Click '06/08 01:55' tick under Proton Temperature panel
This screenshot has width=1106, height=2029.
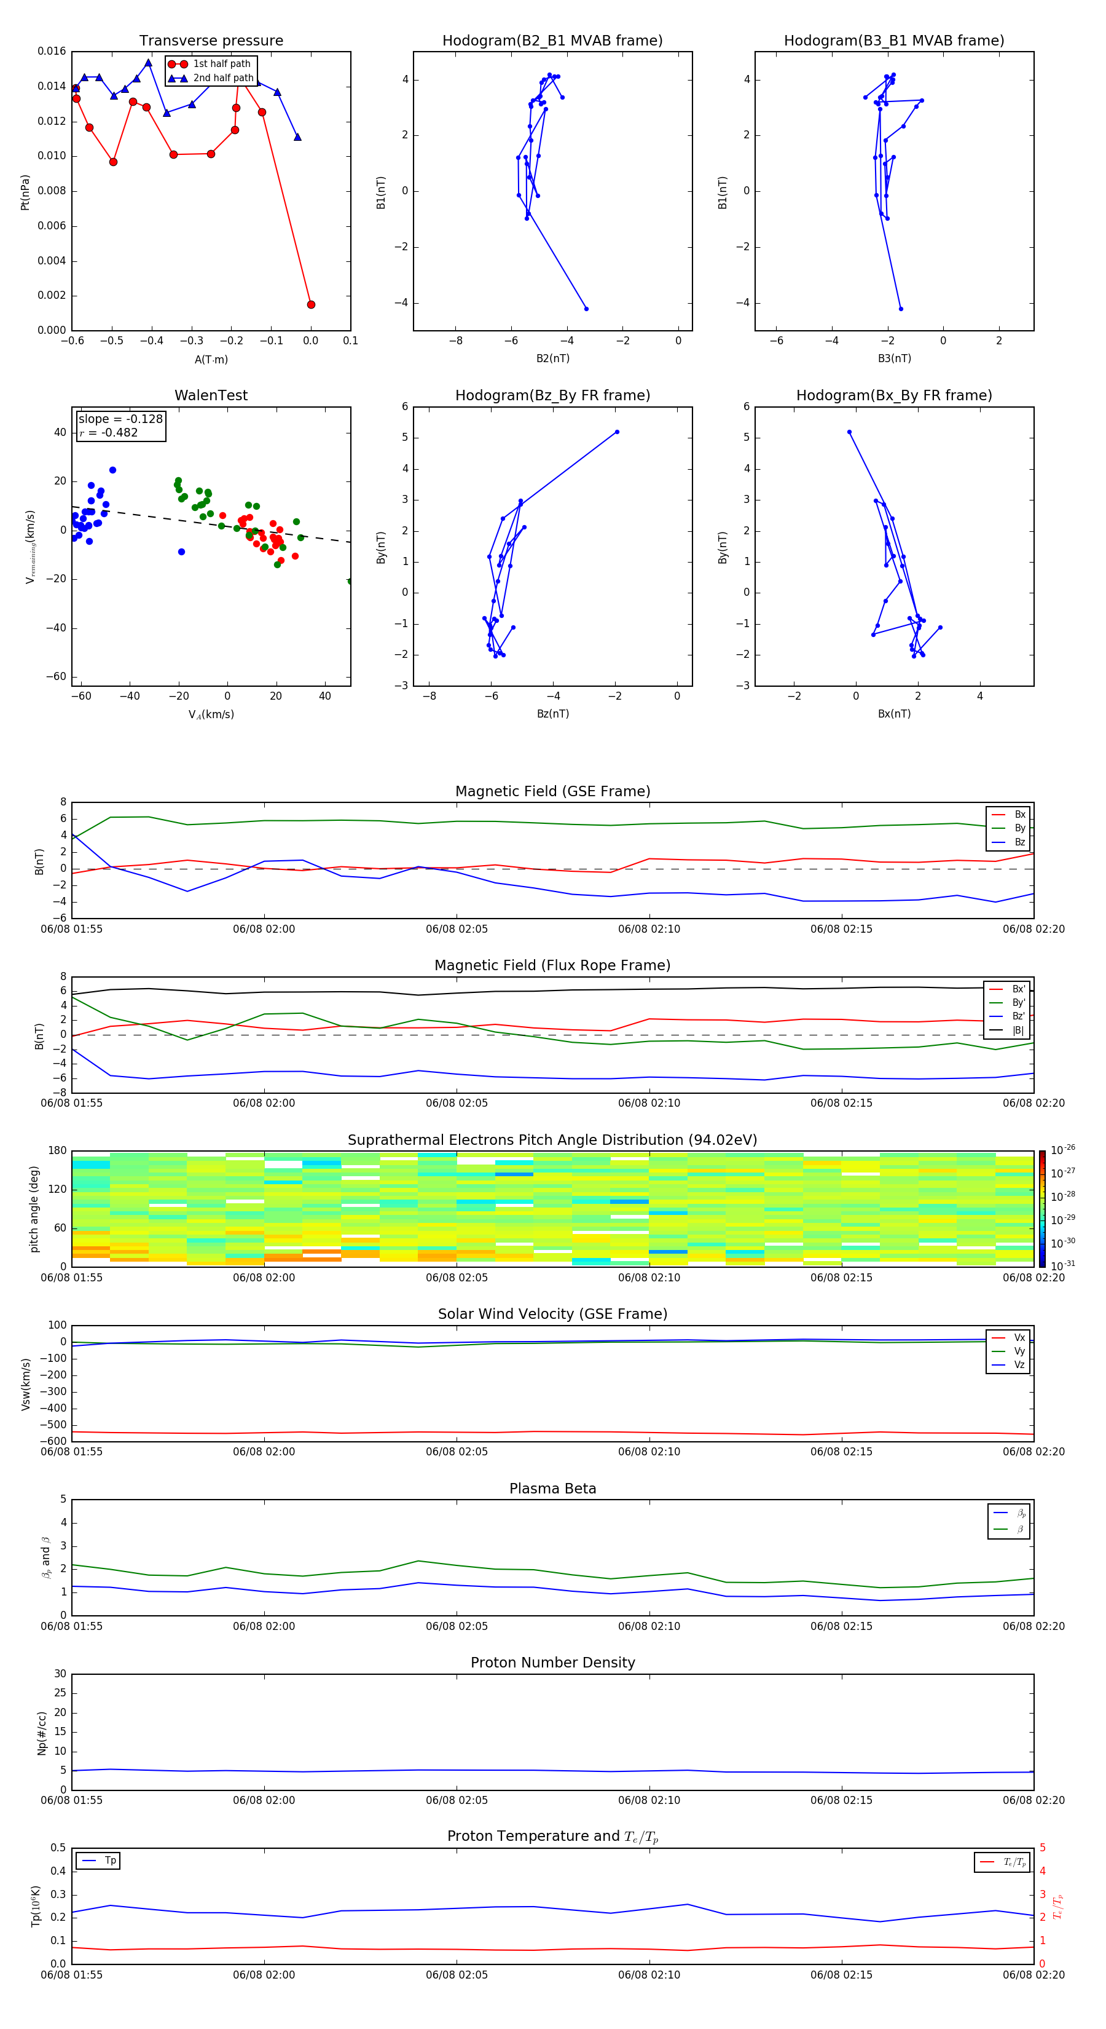(72, 1975)
